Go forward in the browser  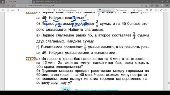[8, 6]
